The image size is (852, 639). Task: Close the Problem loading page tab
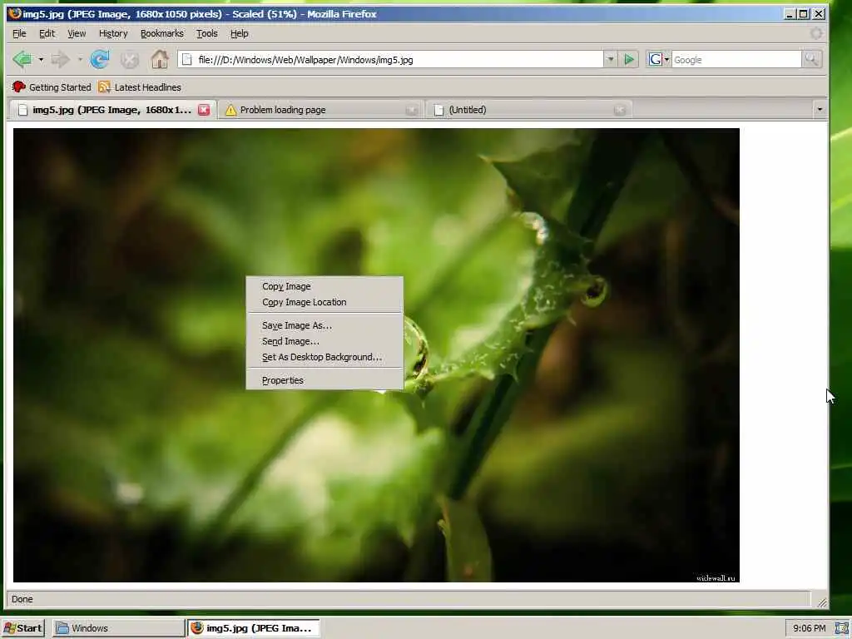[x=411, y=111]
